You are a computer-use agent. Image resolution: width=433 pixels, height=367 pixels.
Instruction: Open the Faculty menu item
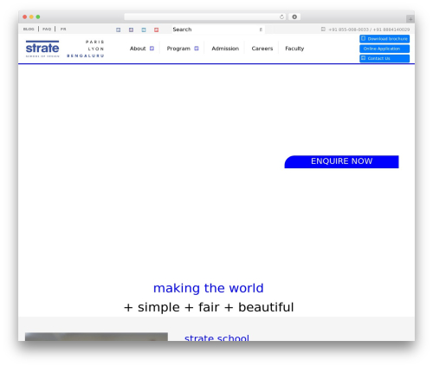click(294, 49)
